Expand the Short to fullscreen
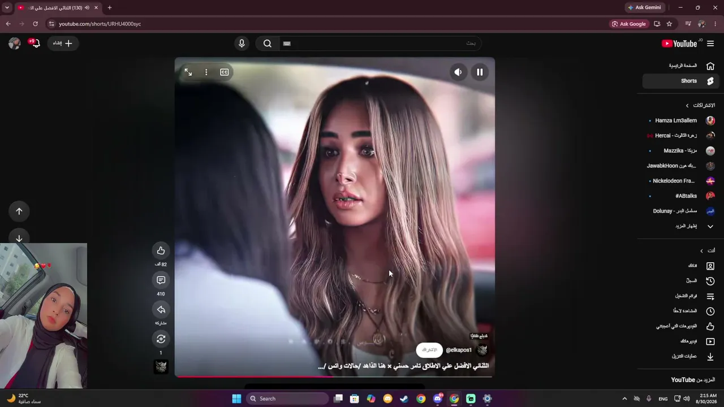The image size is (724, 407). (188, 72)
